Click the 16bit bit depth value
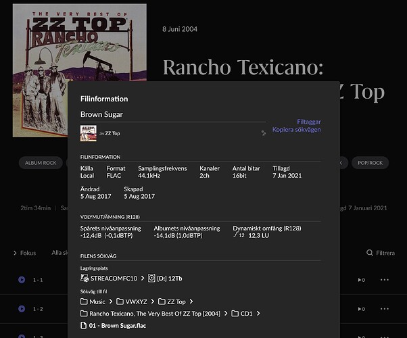407x338 pixels. [239, 176]
